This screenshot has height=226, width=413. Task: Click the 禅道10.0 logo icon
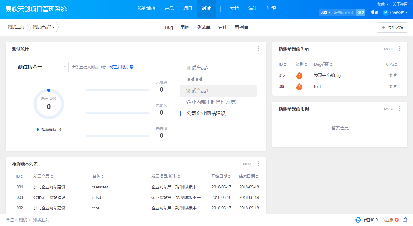(357, 220)
